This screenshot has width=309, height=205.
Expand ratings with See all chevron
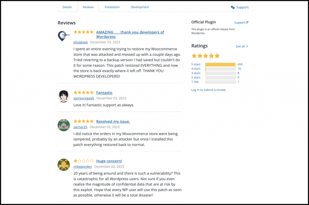tap(247, 46)
